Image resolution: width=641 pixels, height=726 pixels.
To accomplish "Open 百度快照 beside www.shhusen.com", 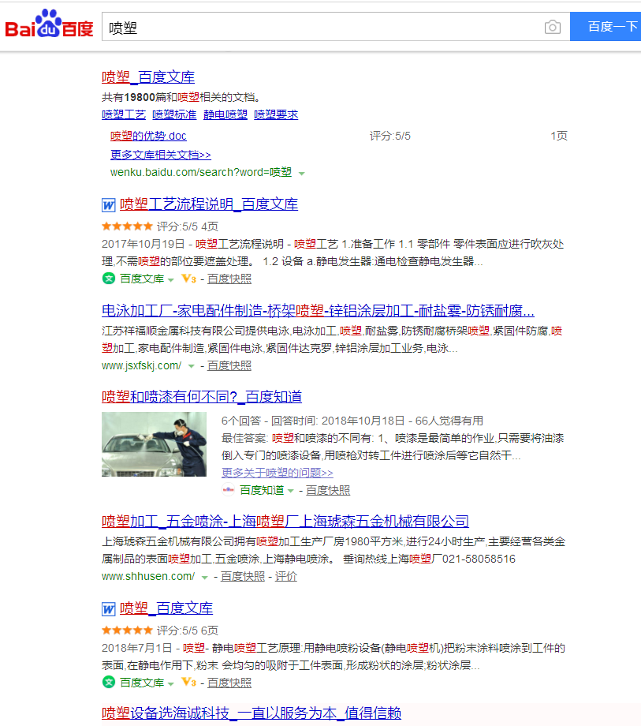I will [243, 576].
